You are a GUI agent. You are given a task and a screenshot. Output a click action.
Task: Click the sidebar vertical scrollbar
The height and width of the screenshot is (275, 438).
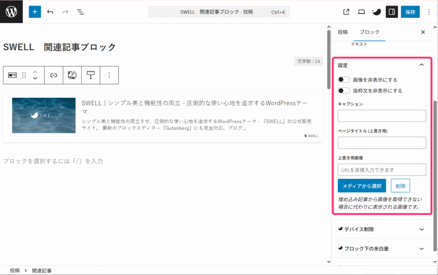point(435,176)
